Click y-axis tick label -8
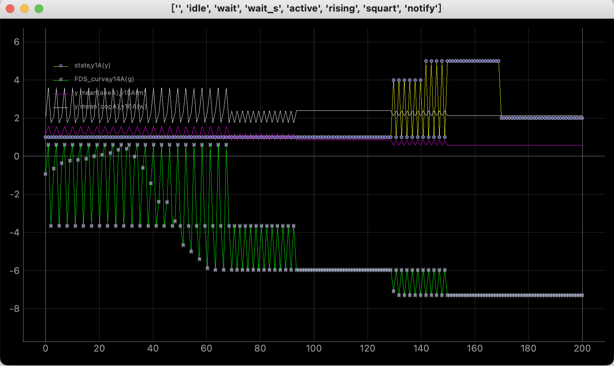Image resolution: width=614 pixels, height=366 pixels. (14, 309)
